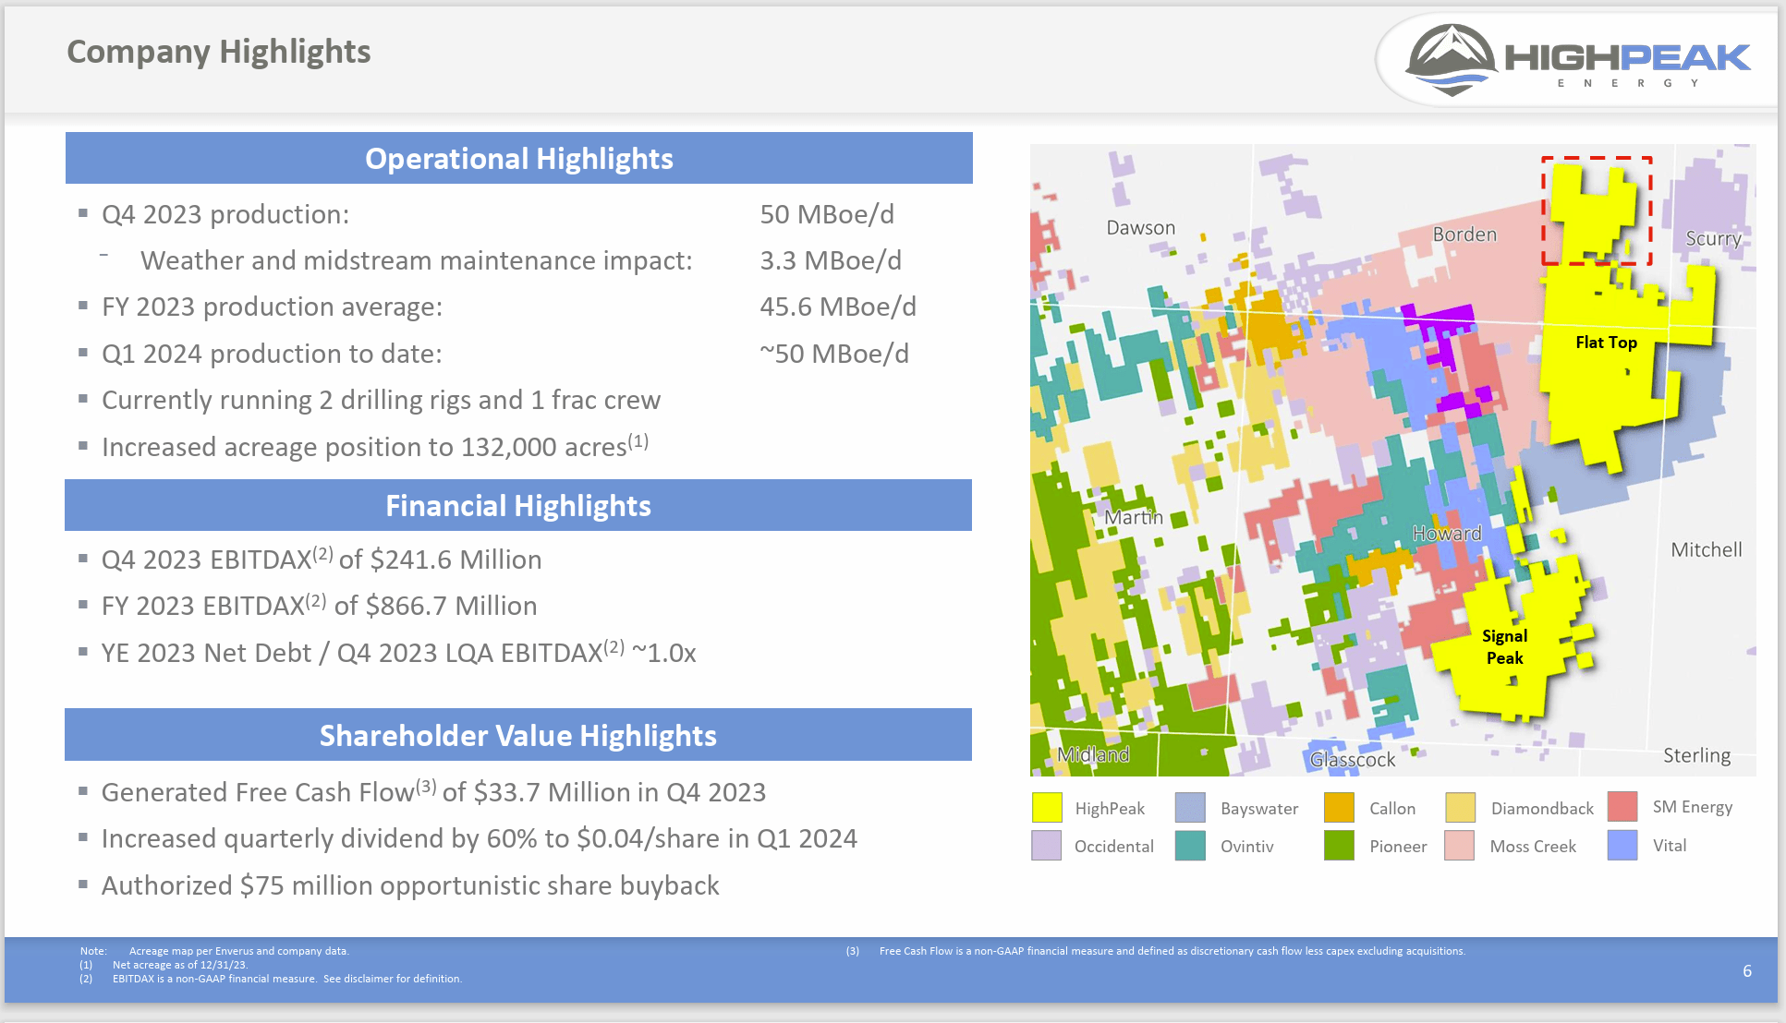Click the page number 6
Viewport: 1786px width, 1023px height.
point(1746,970)
